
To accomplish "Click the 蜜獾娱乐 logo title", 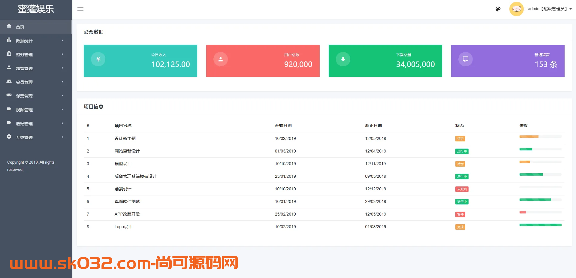I will (x=36, y=9).
